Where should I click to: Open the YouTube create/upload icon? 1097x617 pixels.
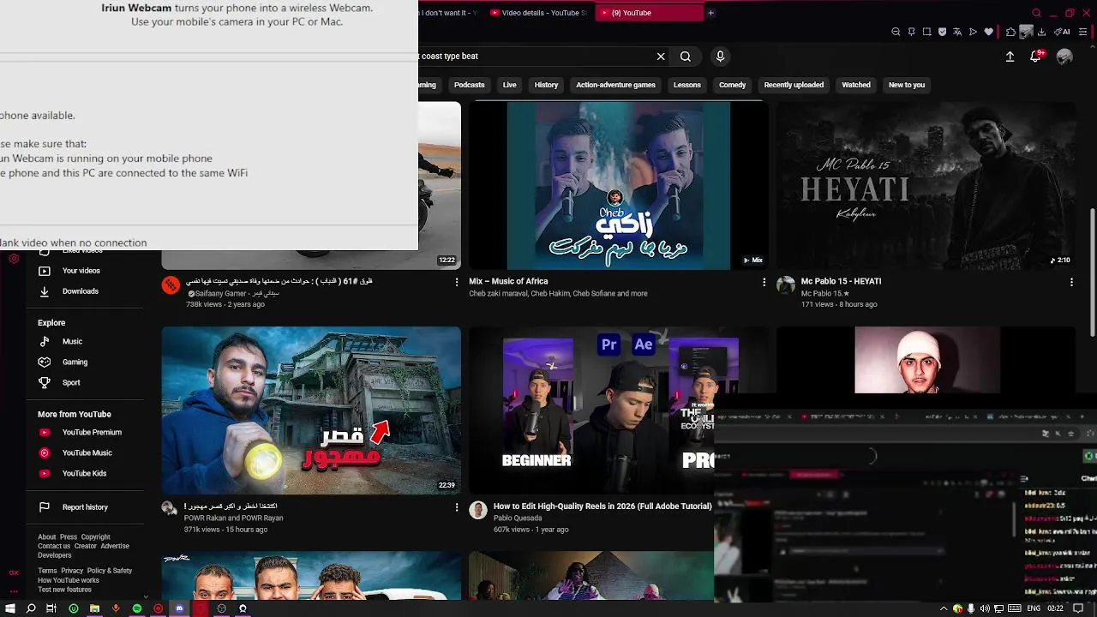coord(1010,56)
